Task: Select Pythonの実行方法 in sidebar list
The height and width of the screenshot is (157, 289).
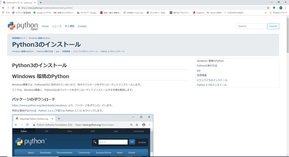Action: click(x=207, y=66)
